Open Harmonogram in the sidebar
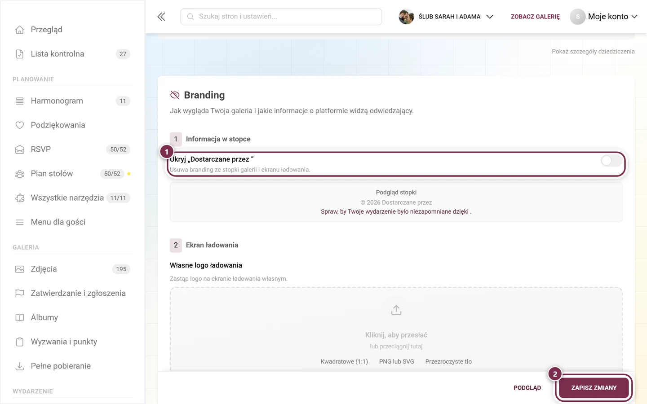The image size is (647, 404). coord(72,101)
